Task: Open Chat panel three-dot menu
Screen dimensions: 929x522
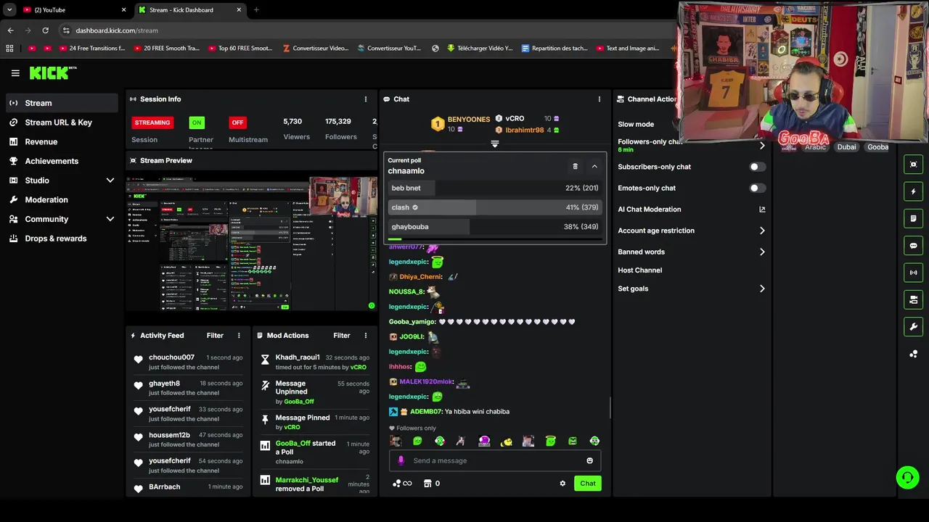Action: pos(599,99)
